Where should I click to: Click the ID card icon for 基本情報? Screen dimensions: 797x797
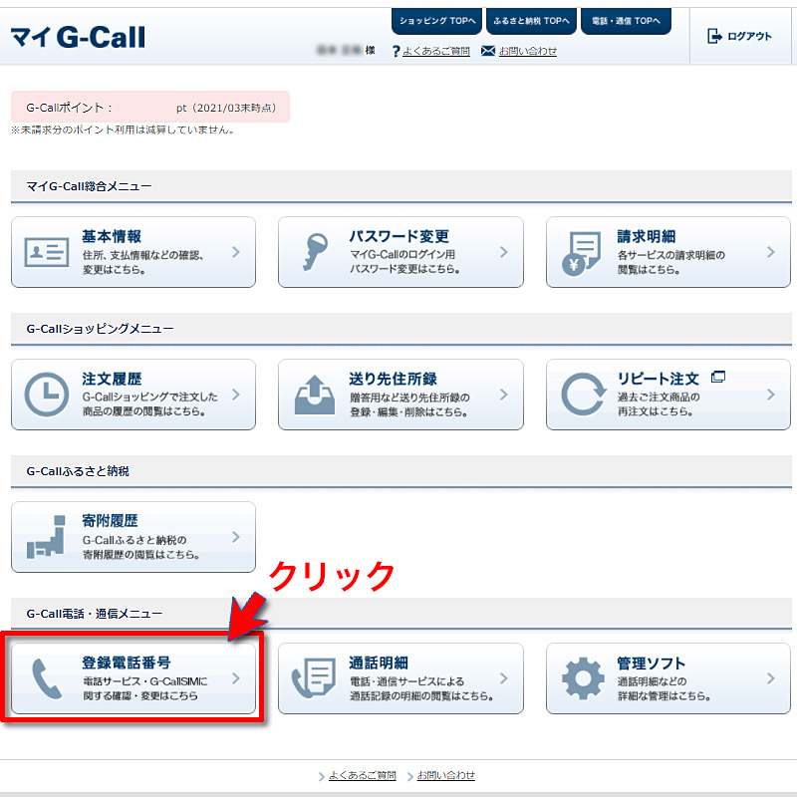point(47,252)
